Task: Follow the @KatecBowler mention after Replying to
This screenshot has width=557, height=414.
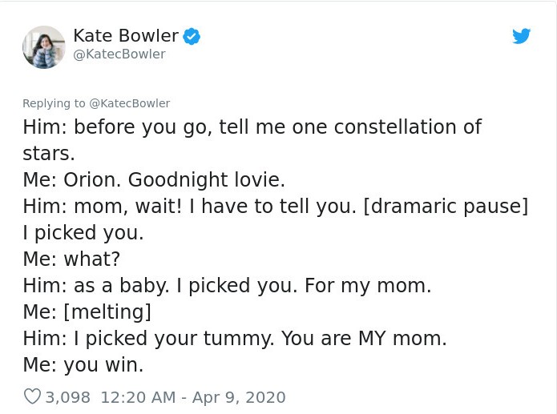Action: pos(129,103)
